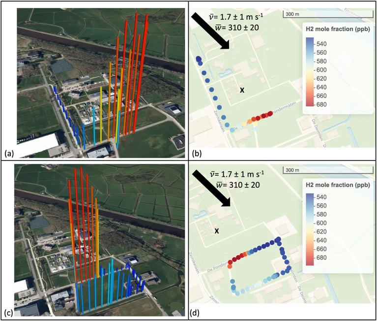Click legend value 660 in panel (d)
The image size is (377, 321).
click(321, 249)
